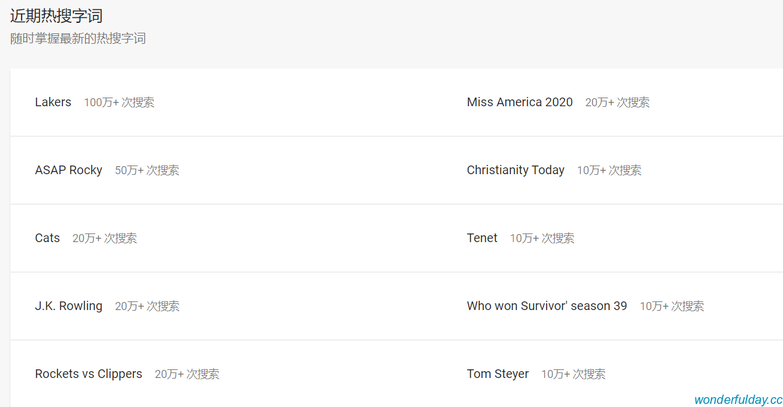This screenshot has width=783, height=407.
Task: Click the Tenet search term
Action: (x=482, y=238)
